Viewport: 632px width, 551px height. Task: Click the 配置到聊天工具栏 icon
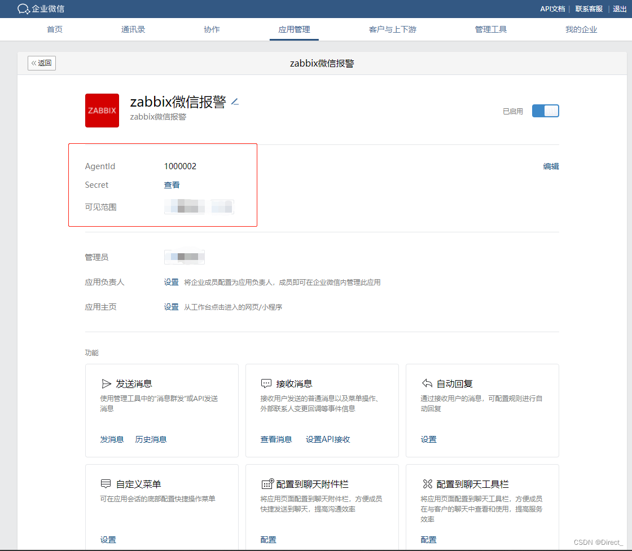coord(427,484)
